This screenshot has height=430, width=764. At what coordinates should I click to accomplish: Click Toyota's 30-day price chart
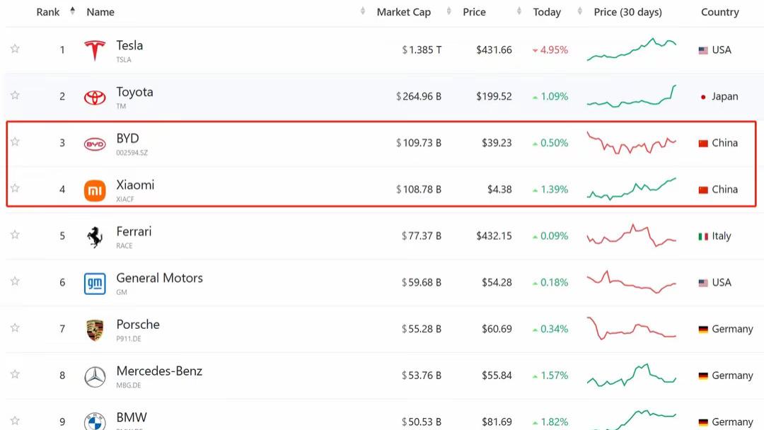click(631, 97)
